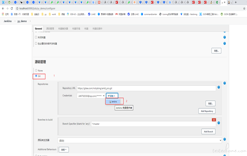Go to Jenkins home via breadcrumb
The image size is (247, 156).
coord(8,21)
